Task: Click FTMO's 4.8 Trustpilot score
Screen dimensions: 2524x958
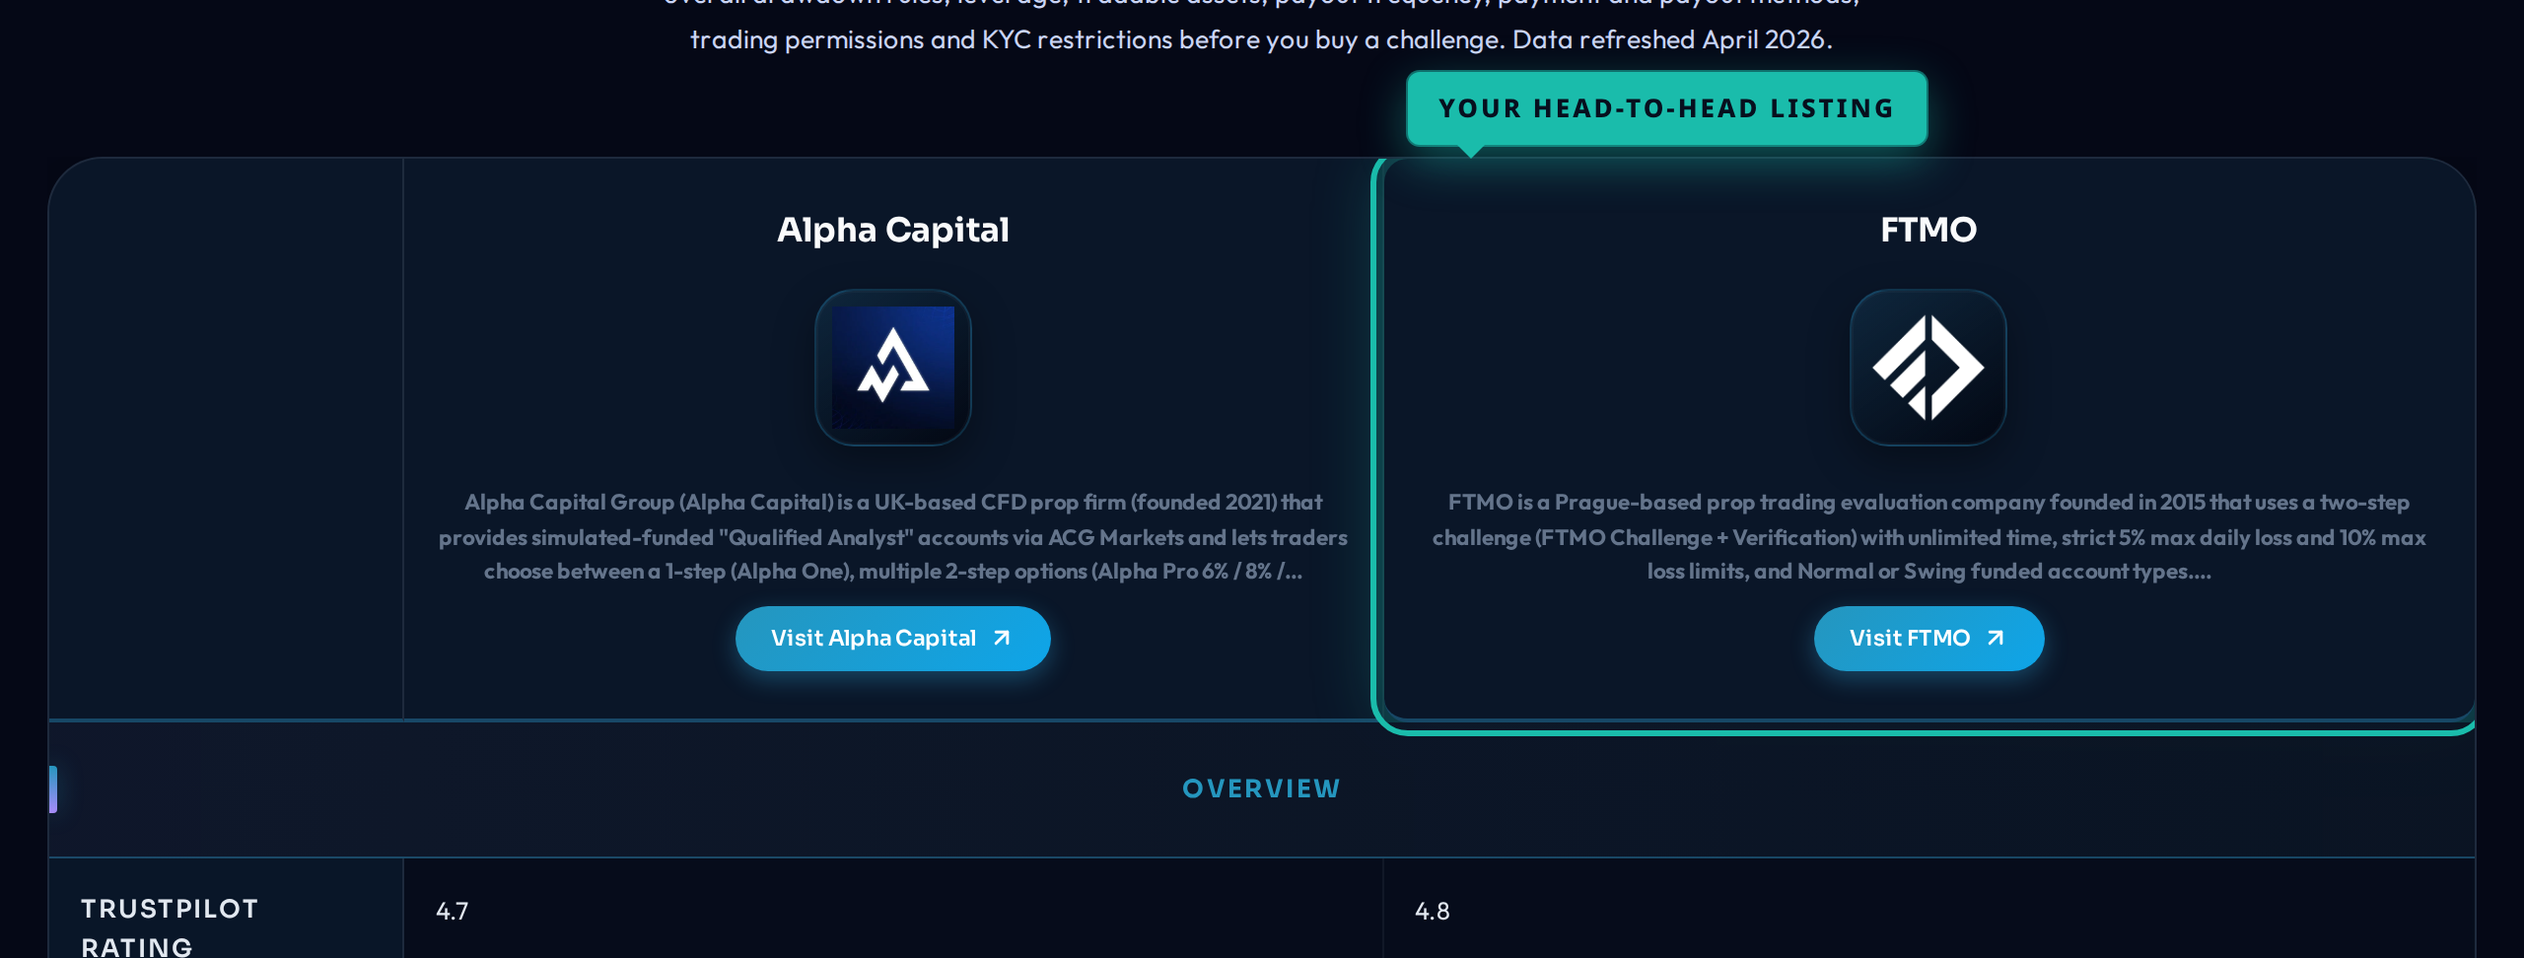Action: click(1432, 911)
